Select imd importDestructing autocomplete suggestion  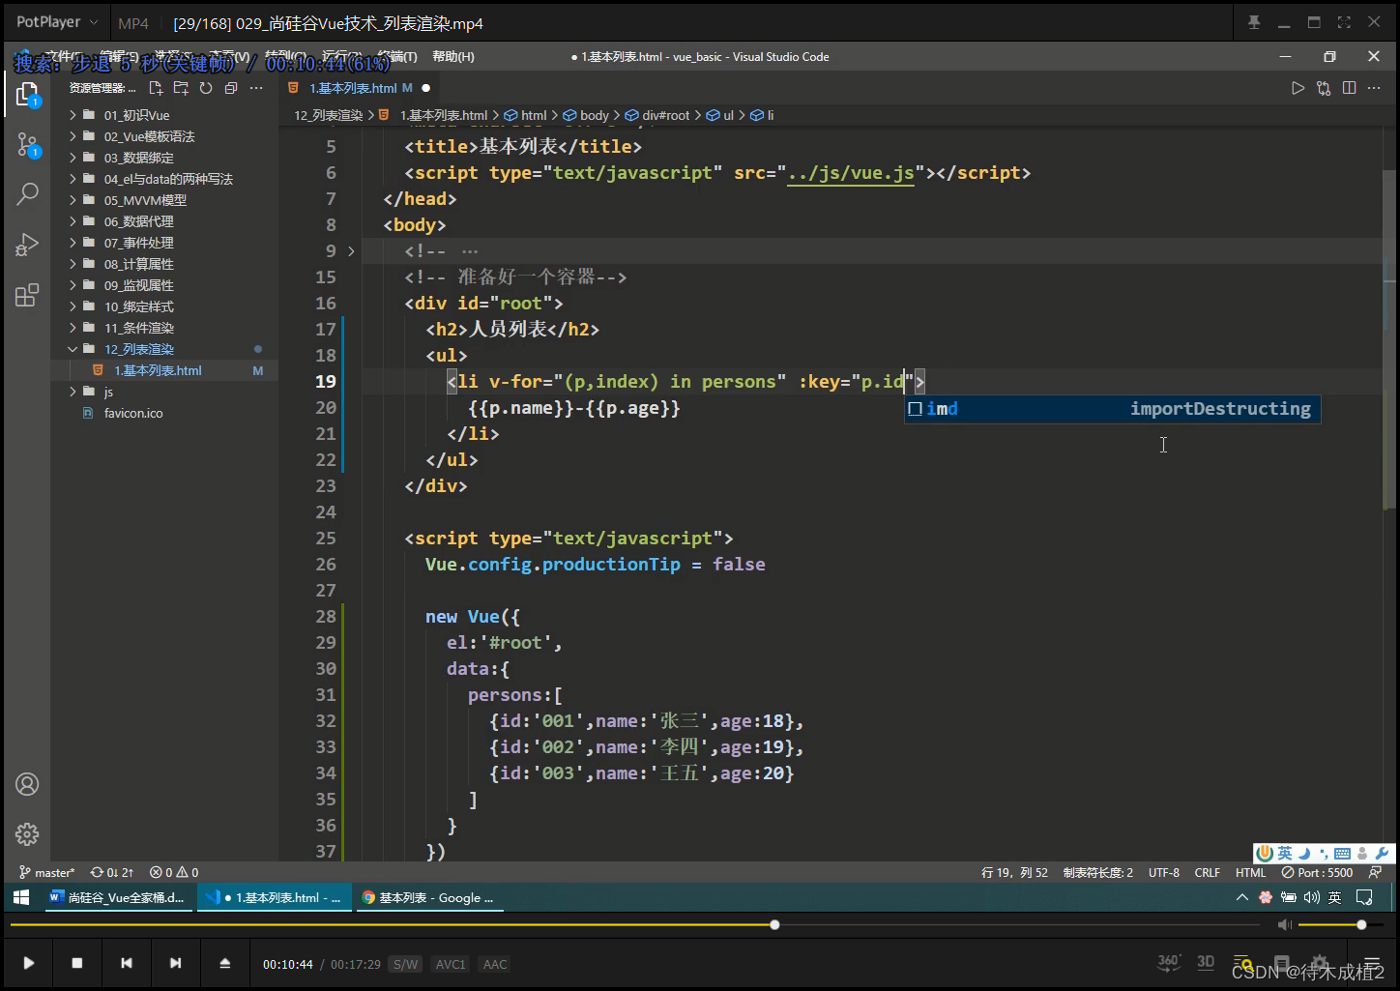1112,409
